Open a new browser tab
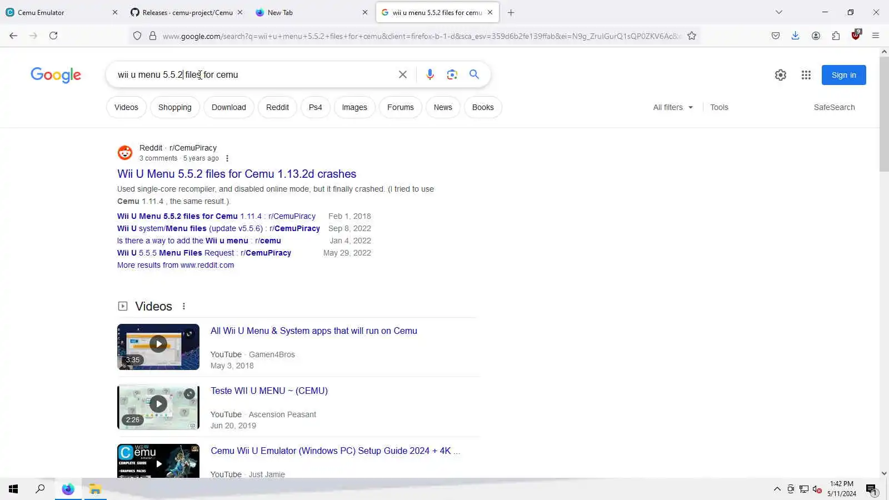Viewport: 889px width, 500px height. click(x=511, y=12)
